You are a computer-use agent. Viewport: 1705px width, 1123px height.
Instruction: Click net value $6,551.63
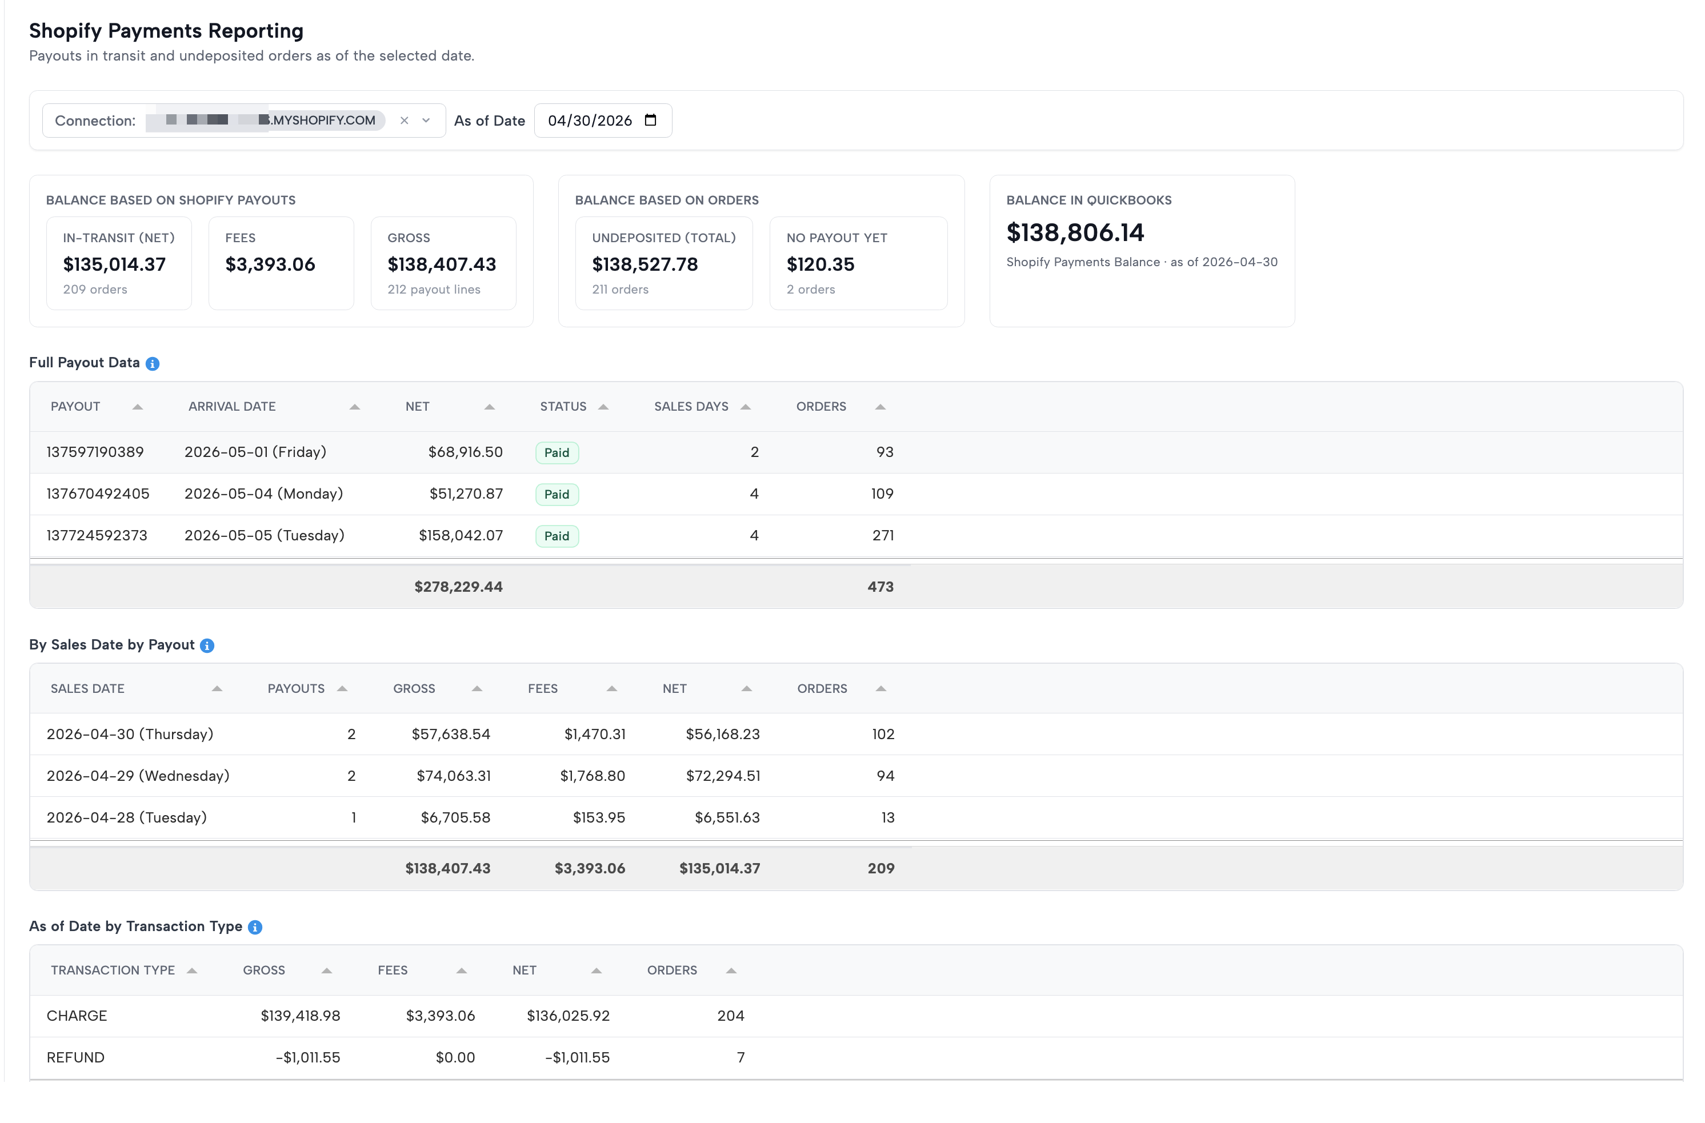pyautogui.click(x=727, y=817)
